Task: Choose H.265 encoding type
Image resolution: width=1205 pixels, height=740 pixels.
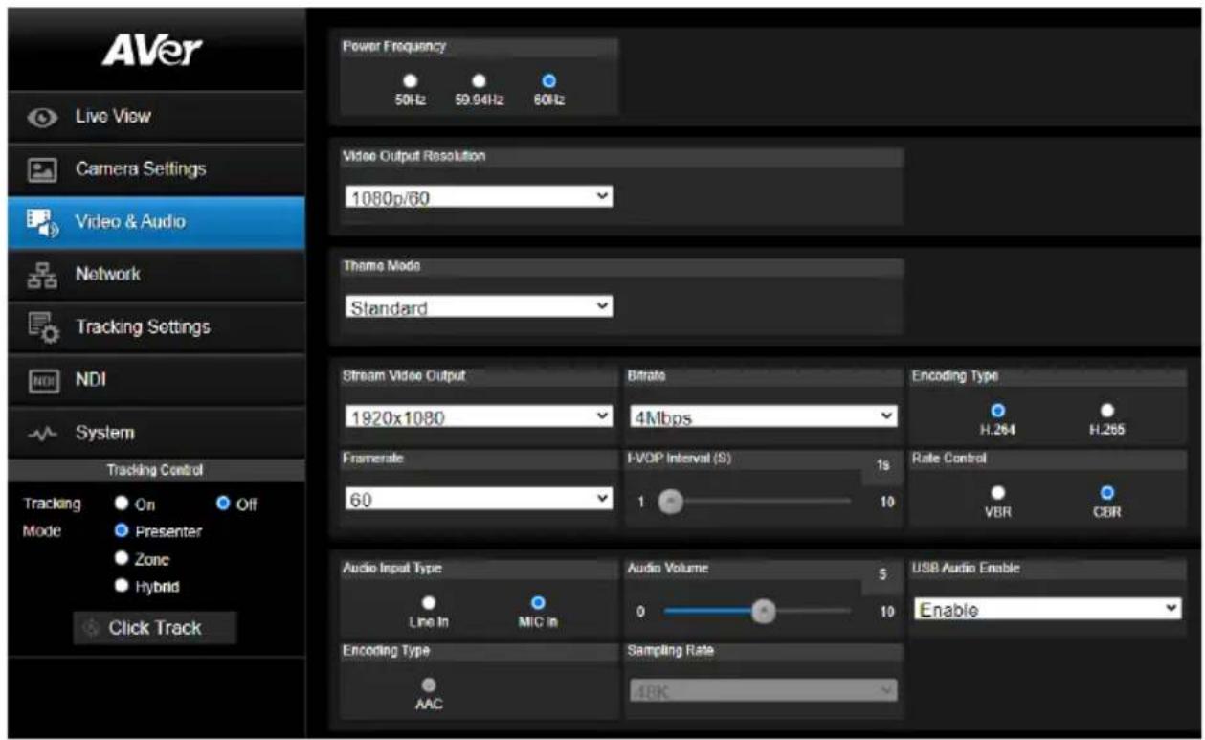Action: pos(1107,410)
